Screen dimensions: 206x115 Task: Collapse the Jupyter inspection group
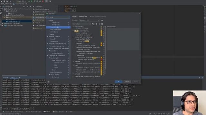73,62
